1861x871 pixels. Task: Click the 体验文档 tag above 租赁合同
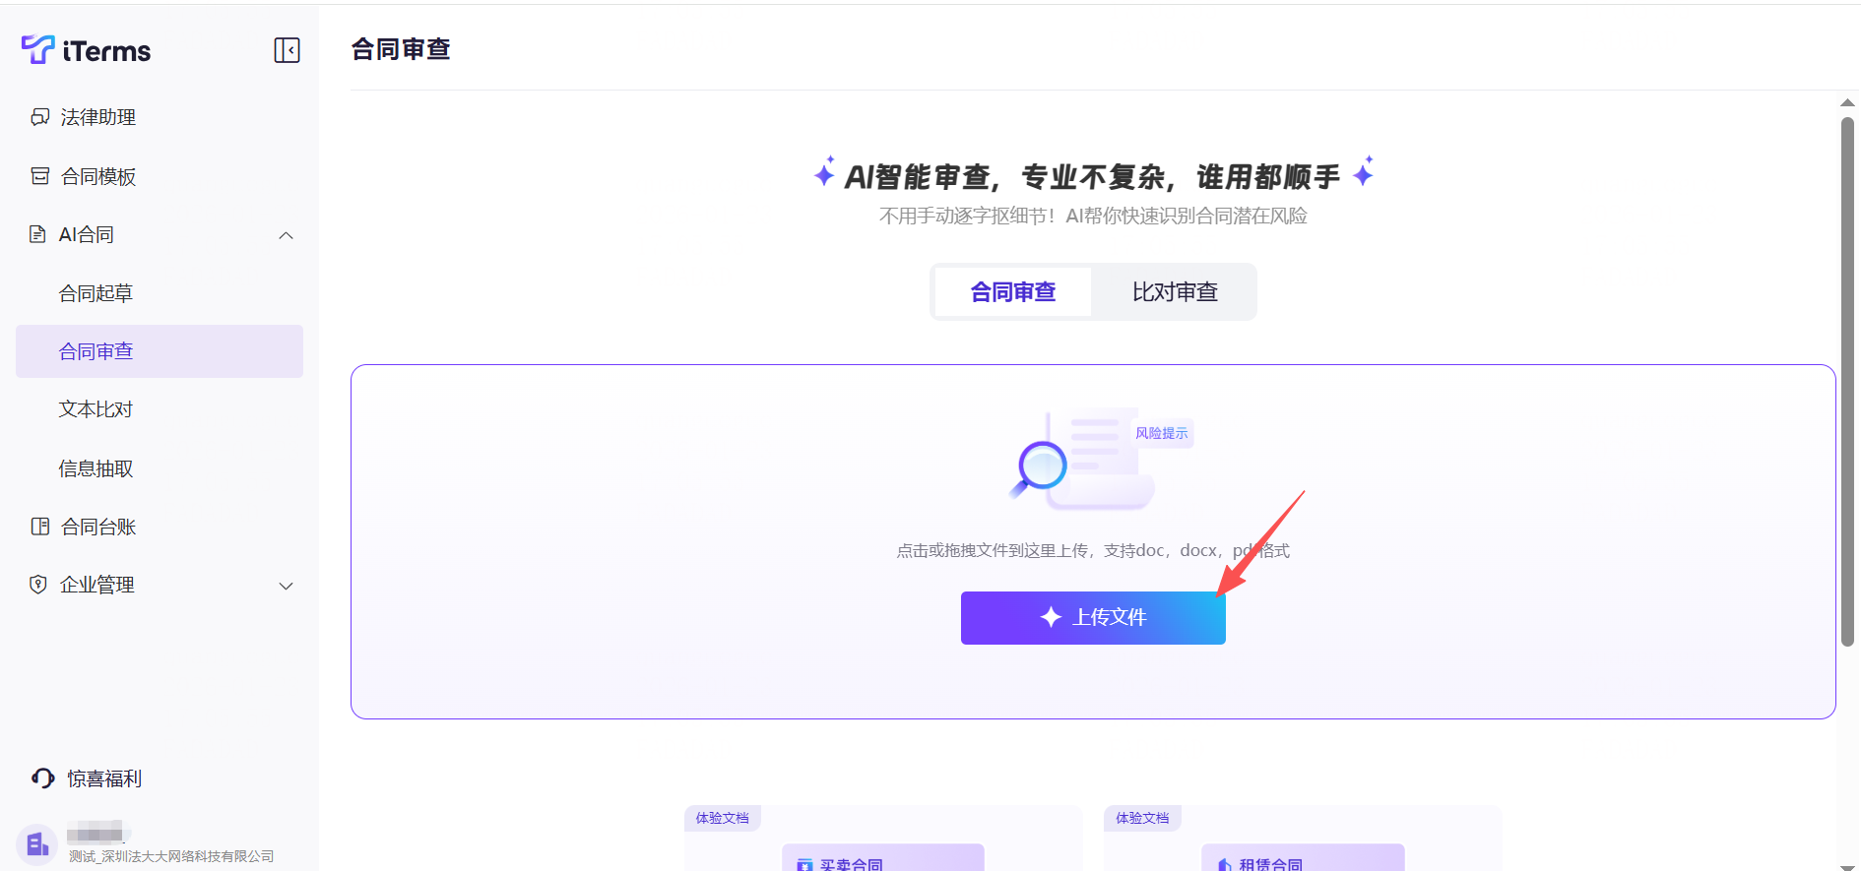(x=1142, y=818)
